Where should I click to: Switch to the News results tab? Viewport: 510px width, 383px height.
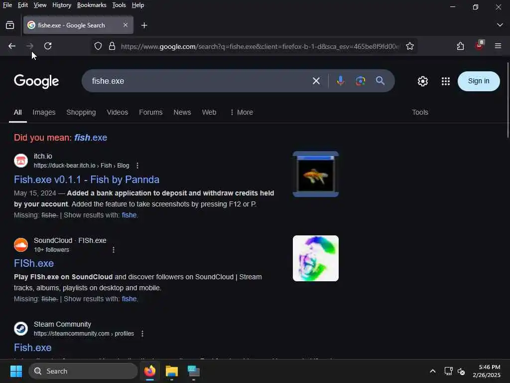coord(182,112)
